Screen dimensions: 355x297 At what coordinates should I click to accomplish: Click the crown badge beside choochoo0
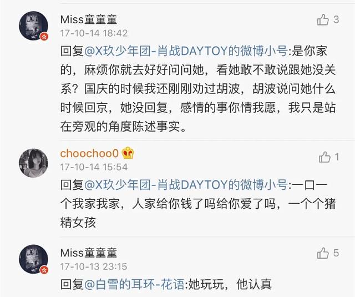[128, 153]
